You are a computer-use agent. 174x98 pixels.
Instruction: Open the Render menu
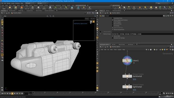click(x=8, y=3)
